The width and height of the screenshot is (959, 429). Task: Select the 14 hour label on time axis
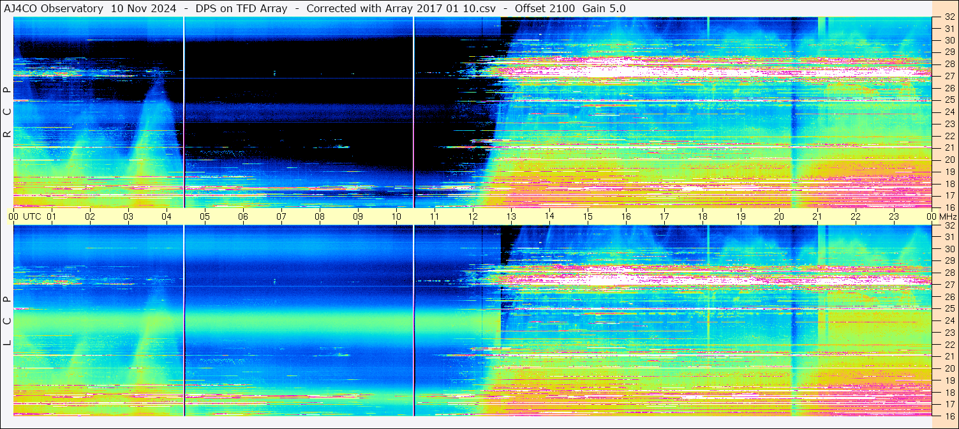point(549,216)
